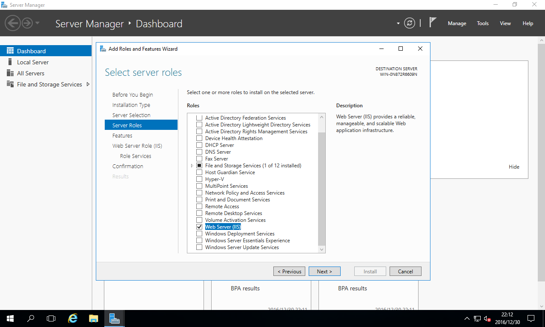This screenshot has width=545, height=327.
Task: Check the DNS Server role
Action: [x=199, y=152]
